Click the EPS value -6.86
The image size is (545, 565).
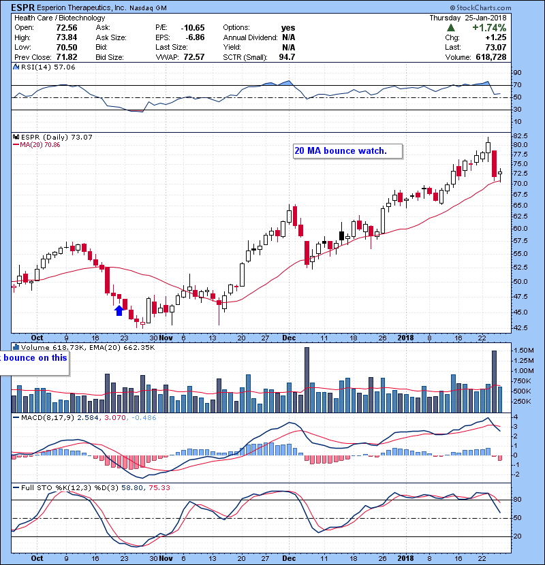coord(195,37)
